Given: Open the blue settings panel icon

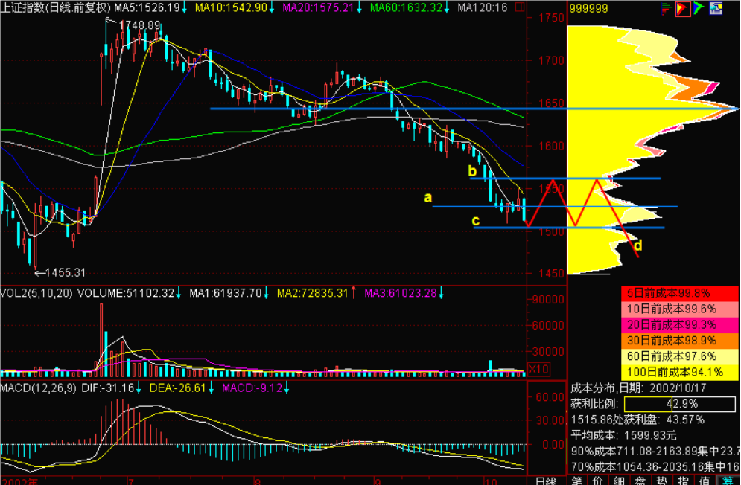Looking at the screenshot, I should pos(715,9).
